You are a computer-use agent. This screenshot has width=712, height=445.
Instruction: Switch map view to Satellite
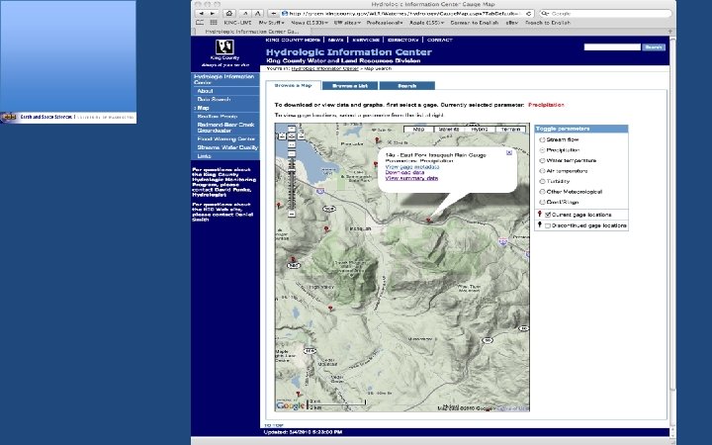coord(449,130)
